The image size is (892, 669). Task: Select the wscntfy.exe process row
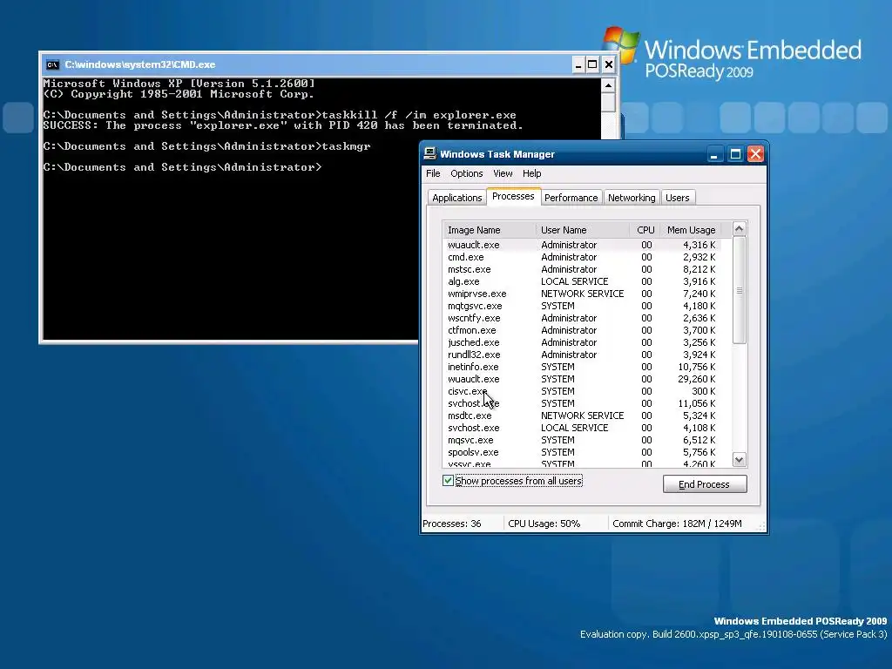(x=582, y=318)
